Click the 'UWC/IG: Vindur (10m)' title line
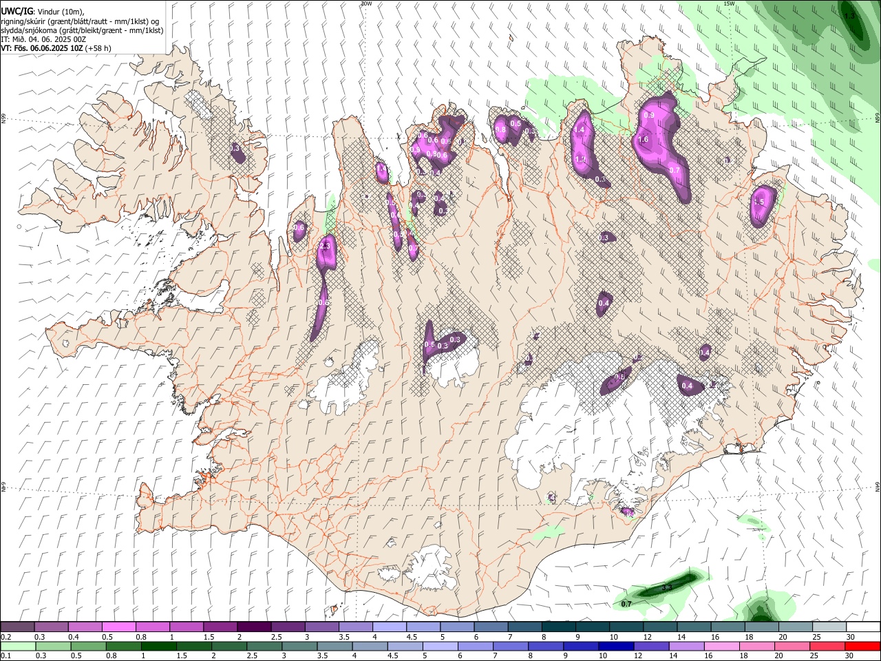 click(42, 12)
